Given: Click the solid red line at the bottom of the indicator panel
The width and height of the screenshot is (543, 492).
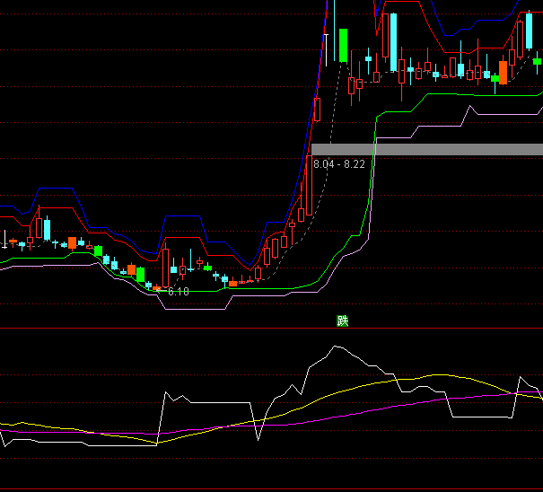Looking at the screenshot, I should click(x=269, y=488).
